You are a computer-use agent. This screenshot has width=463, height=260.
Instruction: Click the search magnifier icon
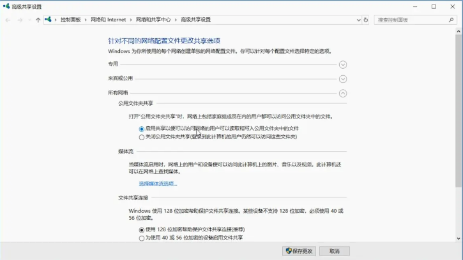coord(451,20)
